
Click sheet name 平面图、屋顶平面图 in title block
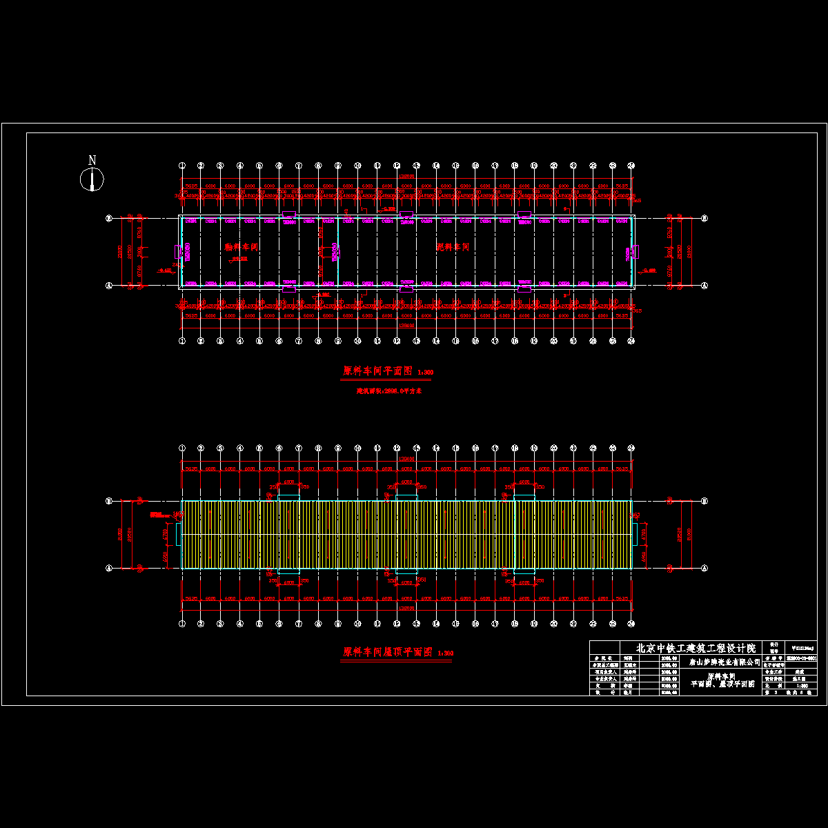click(x=722, y=684)
